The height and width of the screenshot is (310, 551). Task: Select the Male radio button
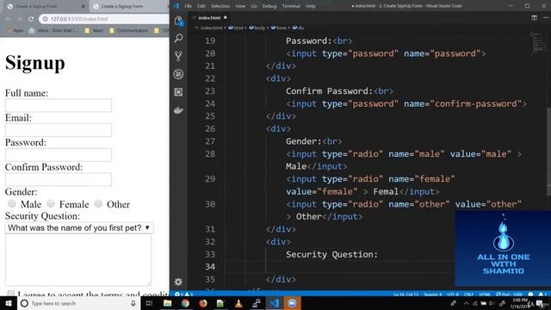click(x=12, y=203)
